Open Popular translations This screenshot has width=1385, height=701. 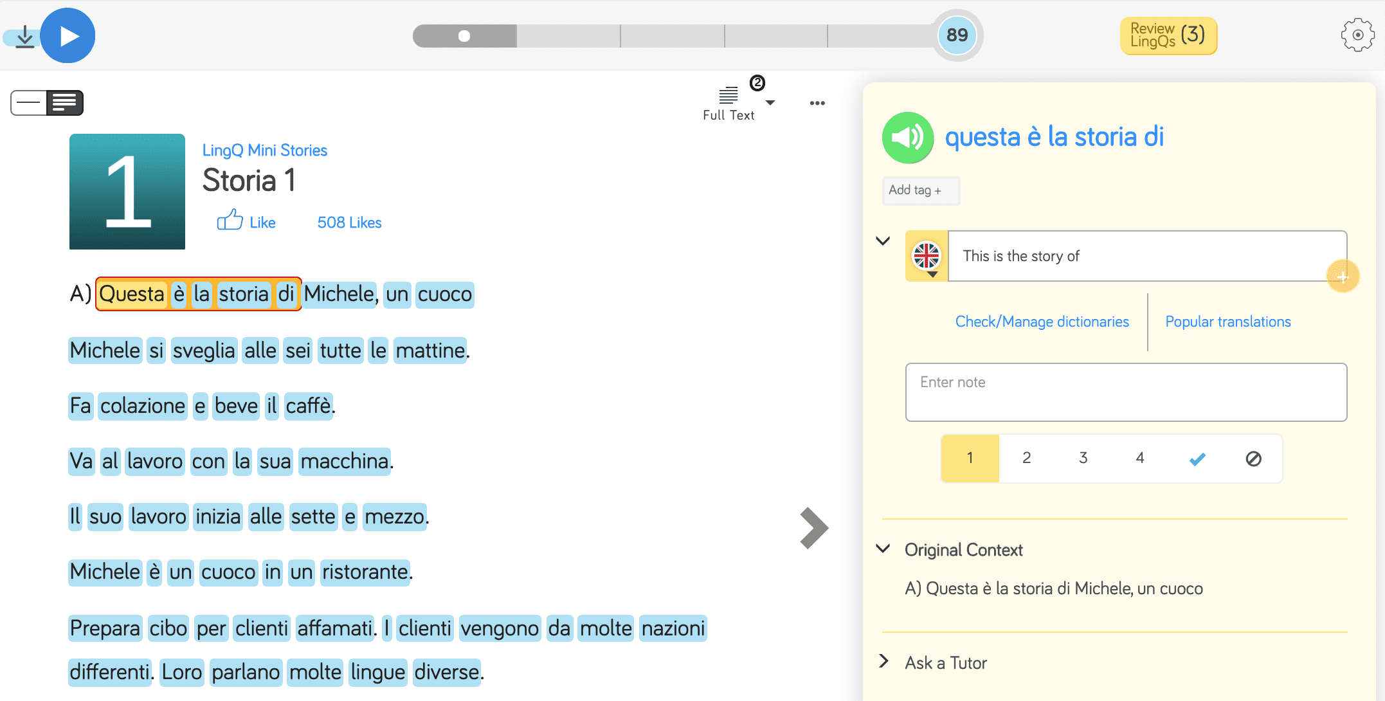(1227, 322)
